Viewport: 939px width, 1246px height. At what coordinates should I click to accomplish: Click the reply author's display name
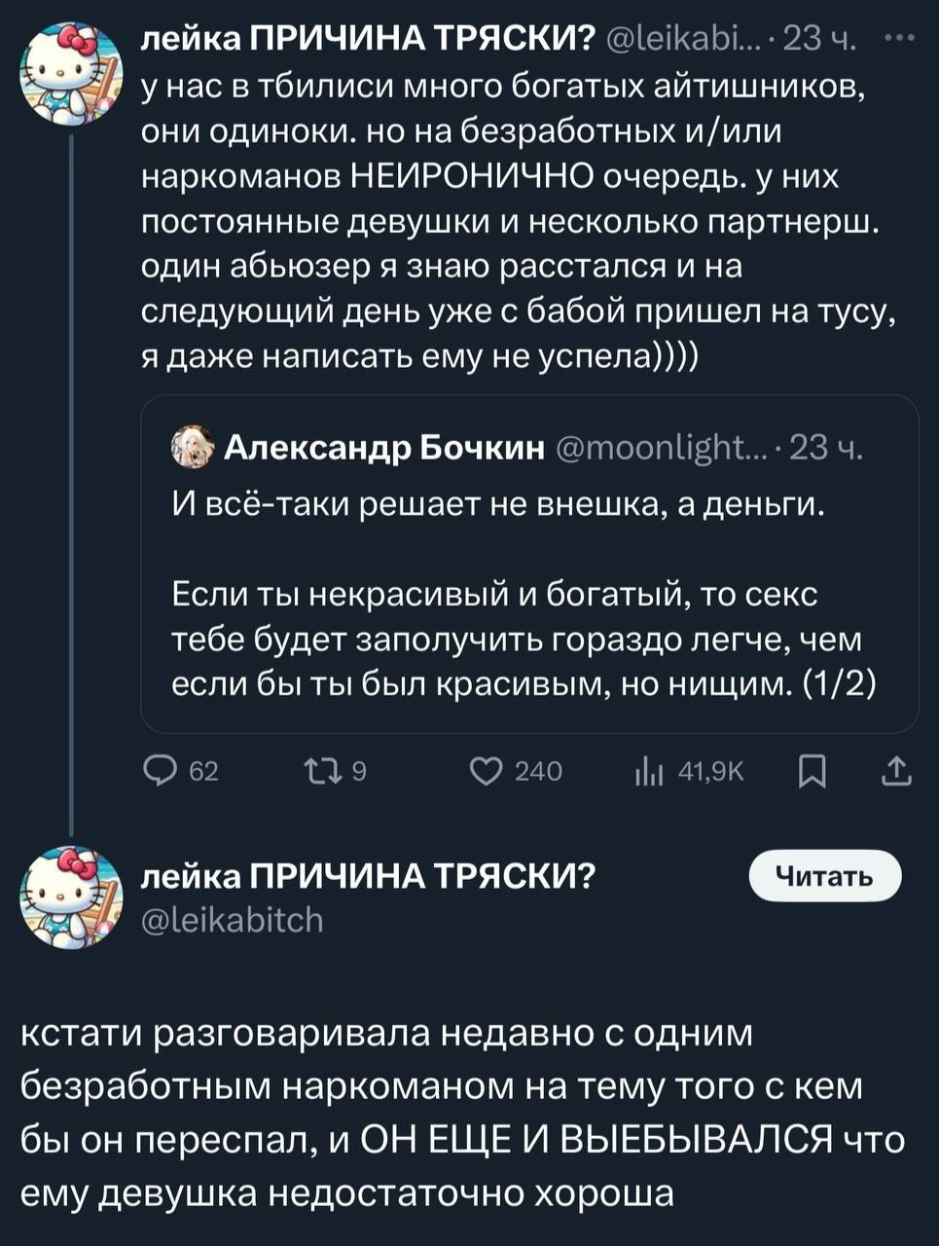pos(368,875)
